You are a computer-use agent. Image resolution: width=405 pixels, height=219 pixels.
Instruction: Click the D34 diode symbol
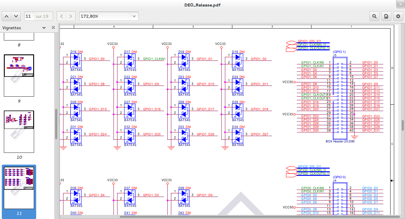(x=238, y=136)
